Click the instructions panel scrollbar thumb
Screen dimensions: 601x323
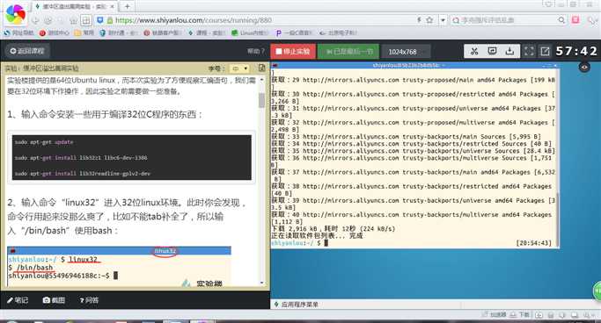pos(262,101)
